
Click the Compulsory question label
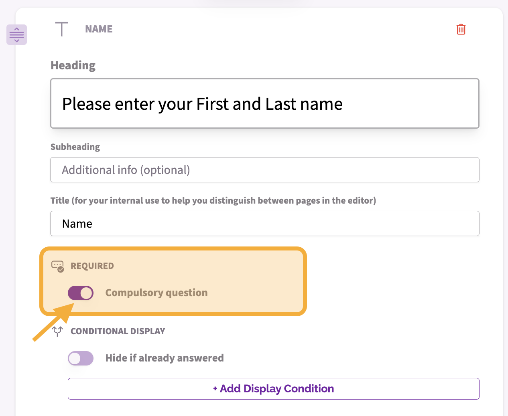tap(156, 293)
